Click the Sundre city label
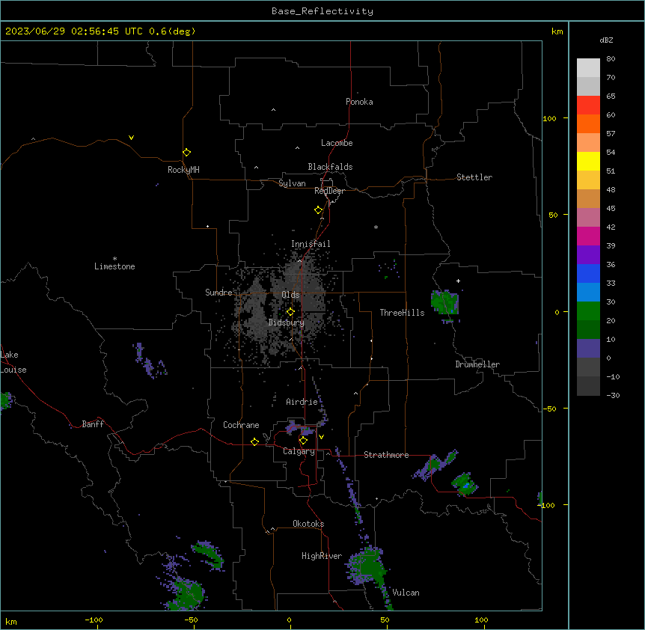The height and width of the screenshot is (630, 645). tap(218, 293)
